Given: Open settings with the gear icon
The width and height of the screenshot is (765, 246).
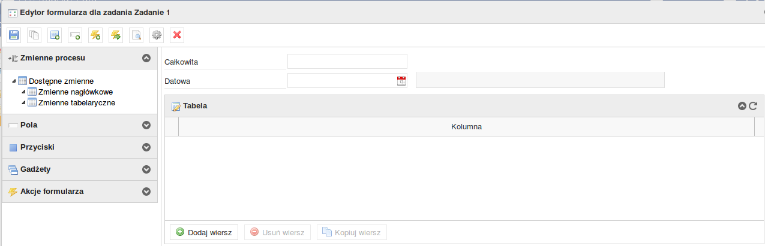Looking at the screenshot, I should click(x=157, y=35).
